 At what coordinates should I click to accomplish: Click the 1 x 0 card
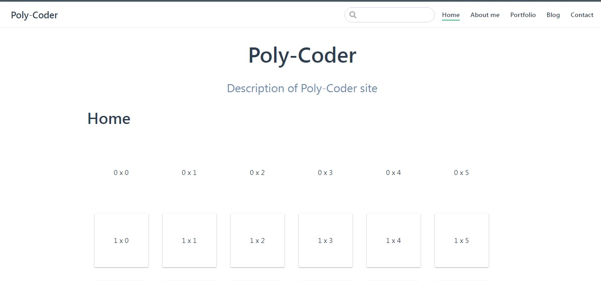click(121, 240)
